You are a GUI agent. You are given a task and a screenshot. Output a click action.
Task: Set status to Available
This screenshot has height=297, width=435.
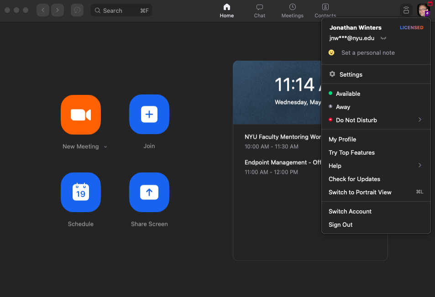pyautogui.click(x=376, y=94)
